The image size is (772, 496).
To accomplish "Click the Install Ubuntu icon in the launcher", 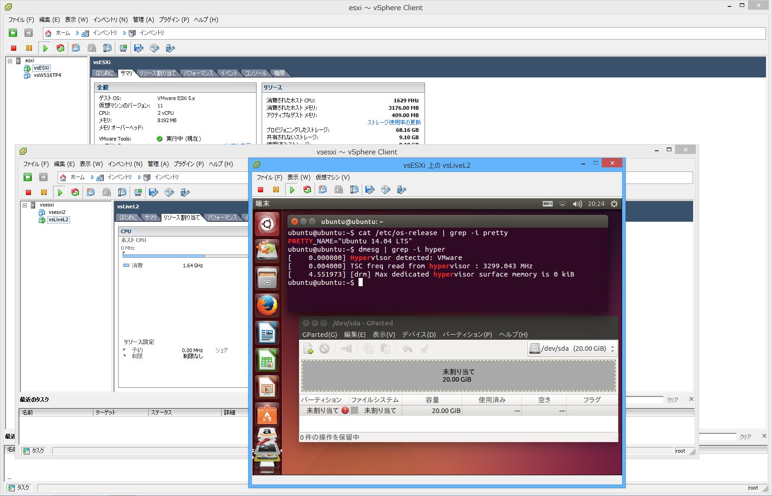I will click(x=267, y=251).
